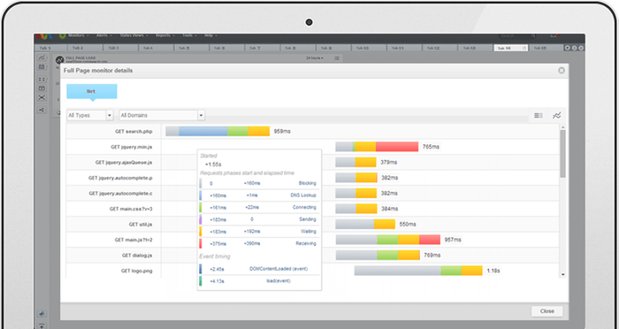Click the DNS Lookup blue color swatch
This screenshot has width=619, height=329.
201,195
